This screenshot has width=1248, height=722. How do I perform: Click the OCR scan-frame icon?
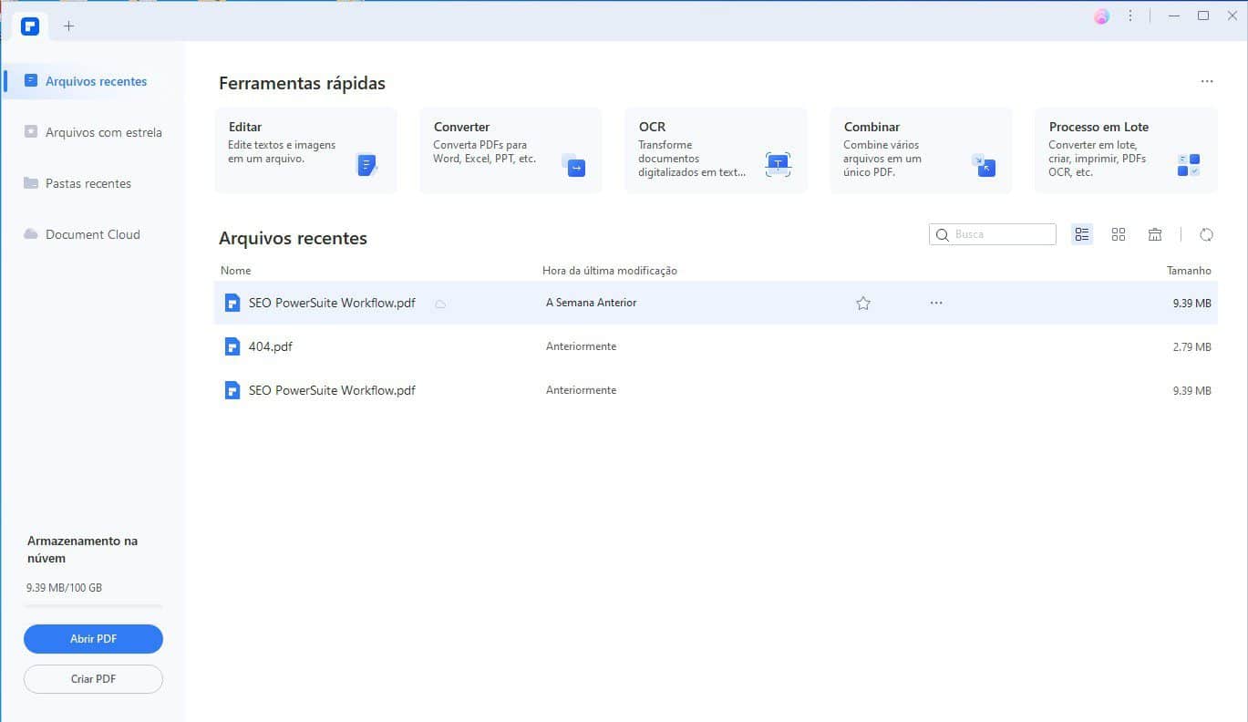coord(778,165)
